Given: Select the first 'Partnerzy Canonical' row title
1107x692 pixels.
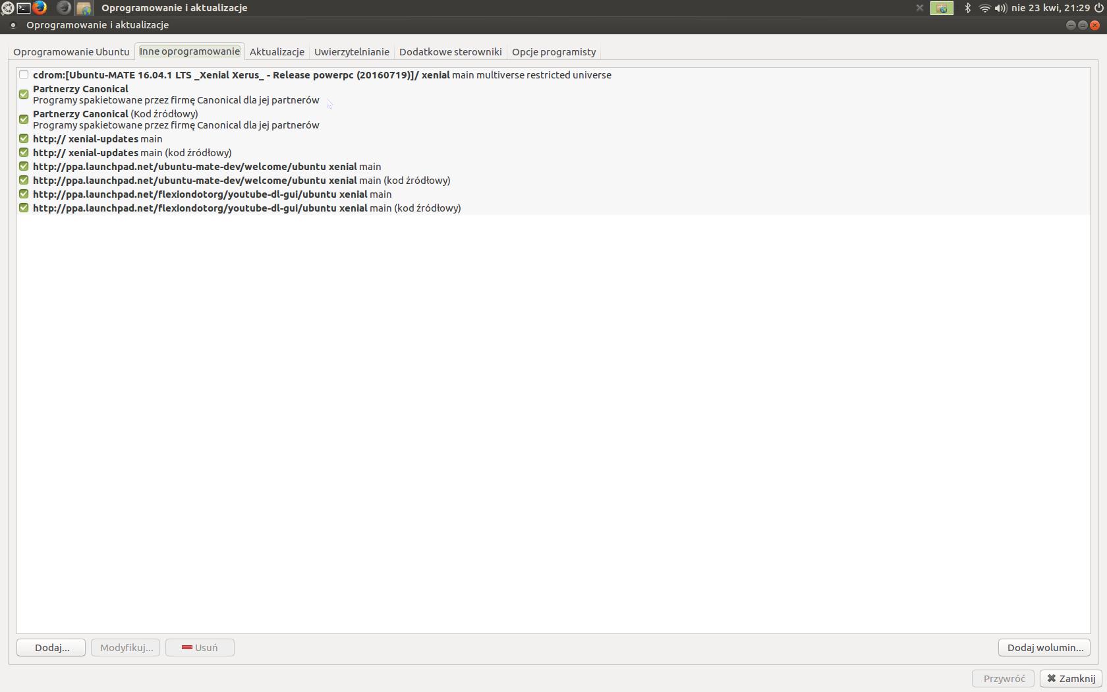Looking at the screenshot, I should (x=80, y=89).
